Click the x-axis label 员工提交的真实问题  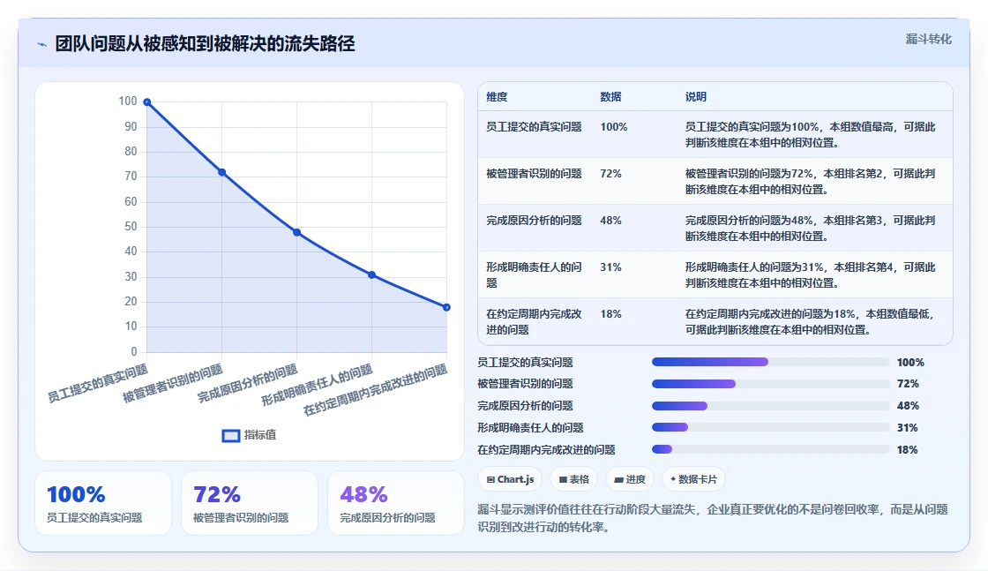98,383
